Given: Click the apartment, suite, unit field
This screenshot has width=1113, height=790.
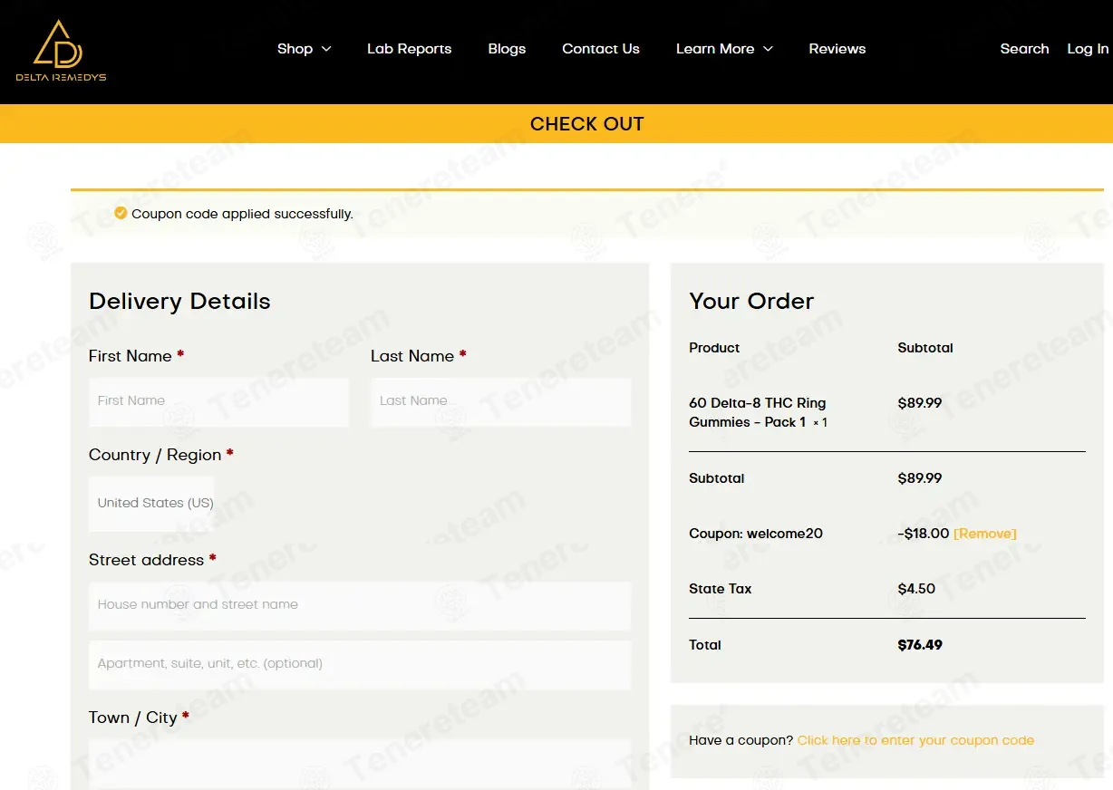Looking at the screenshot, I should tap(360, 664).
